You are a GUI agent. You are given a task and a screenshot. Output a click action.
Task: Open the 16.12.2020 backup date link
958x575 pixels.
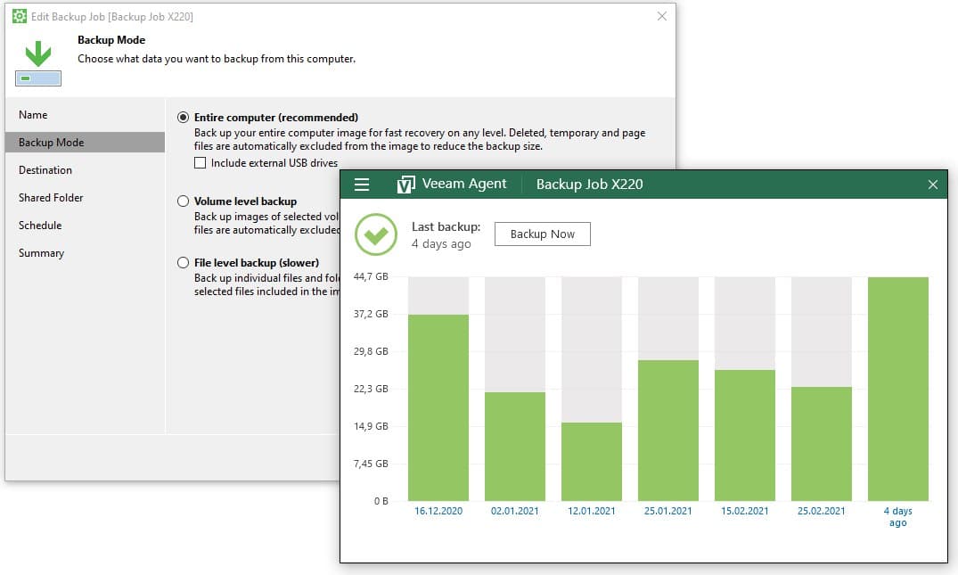point(438,512)
